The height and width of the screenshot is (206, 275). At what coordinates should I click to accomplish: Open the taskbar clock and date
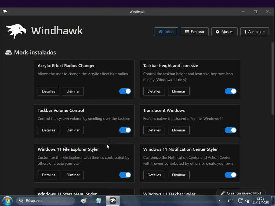260,201
